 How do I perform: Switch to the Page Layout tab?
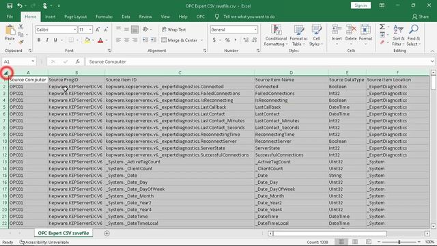point(75,16)
